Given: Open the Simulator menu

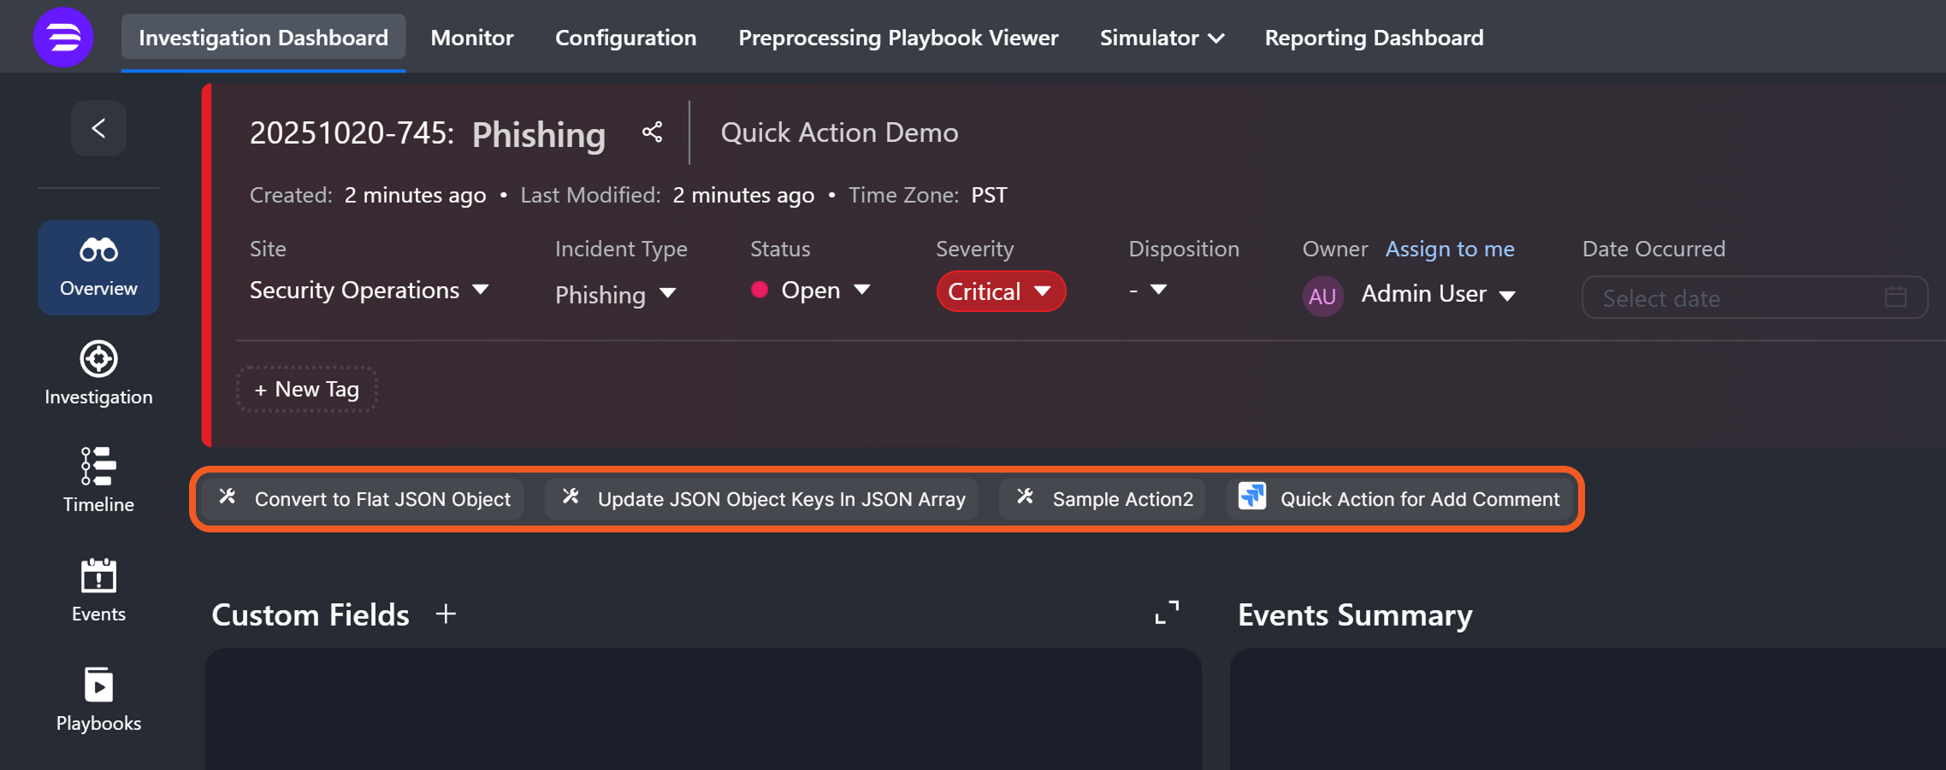Looking at the screenshot, I should coord(1161,38).
